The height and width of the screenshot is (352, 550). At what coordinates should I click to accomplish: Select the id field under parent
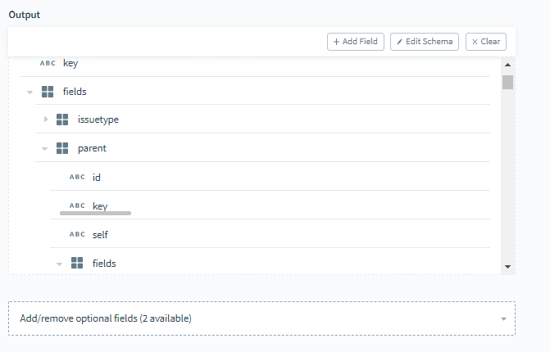pos(270,177)
